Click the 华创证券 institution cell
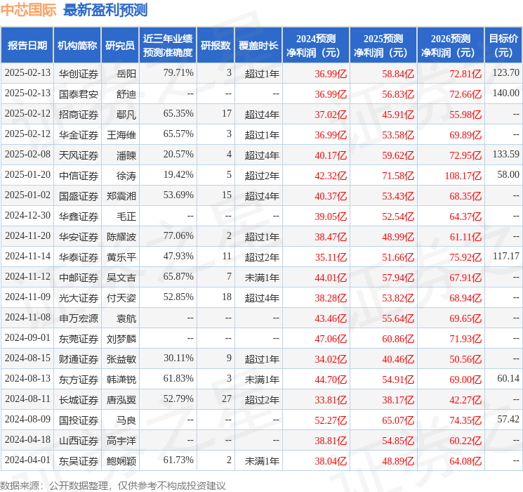Image resolution: width=523 pixels, height=492 pixels. tap(79, 74)
